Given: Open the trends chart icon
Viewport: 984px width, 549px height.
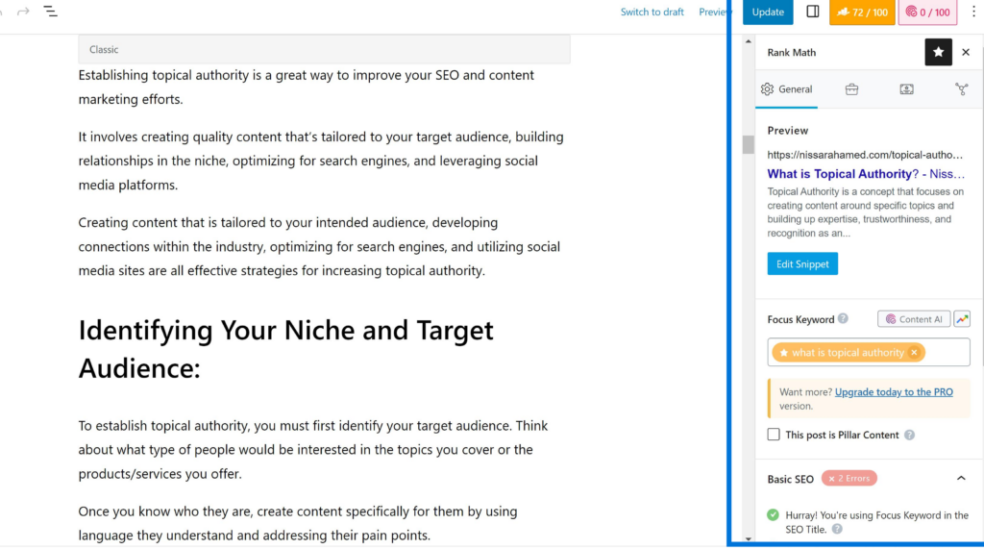Looking at the screenshot, I should tap(962, 319).
